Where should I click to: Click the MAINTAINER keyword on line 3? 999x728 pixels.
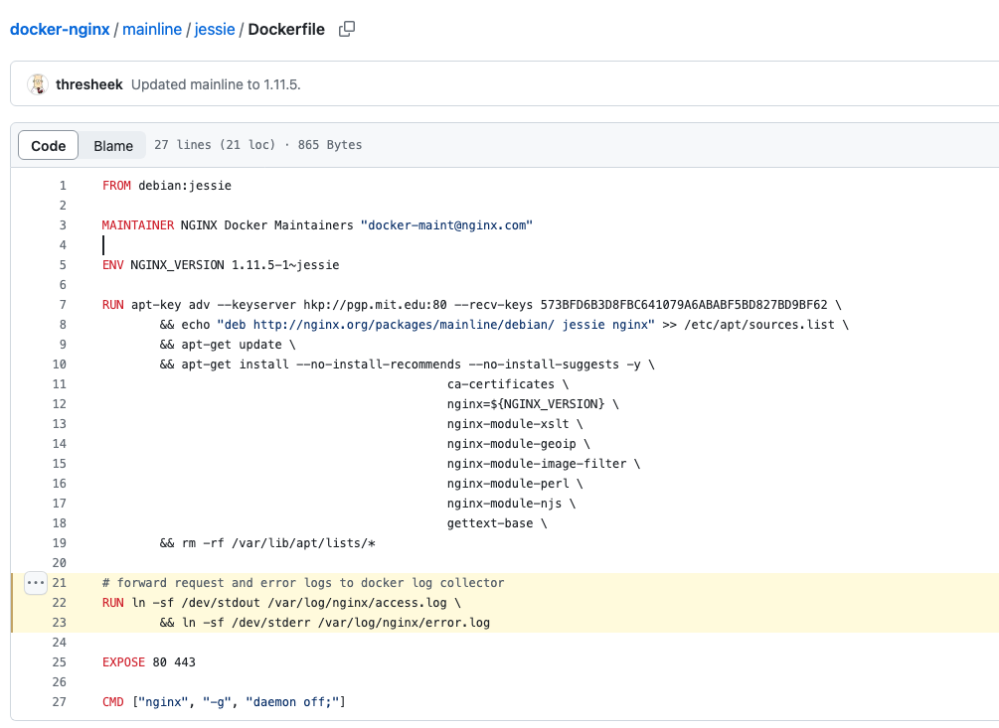(137, 225)
